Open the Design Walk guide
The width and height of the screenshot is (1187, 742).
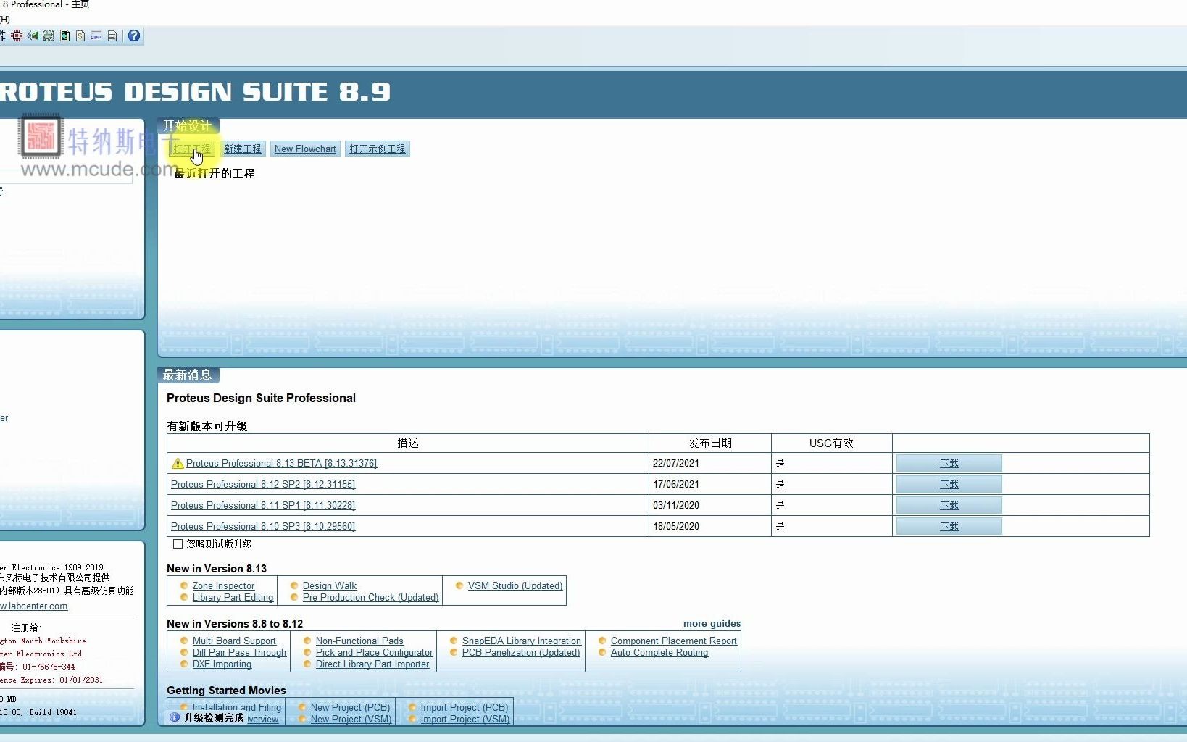pyautogui.click(x=330, y=585)
